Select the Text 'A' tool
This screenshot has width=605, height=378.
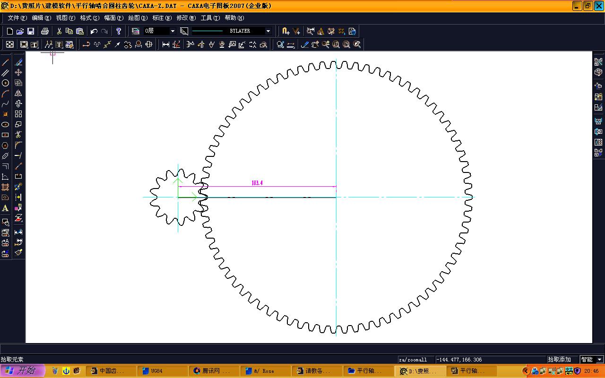[6, 208]
